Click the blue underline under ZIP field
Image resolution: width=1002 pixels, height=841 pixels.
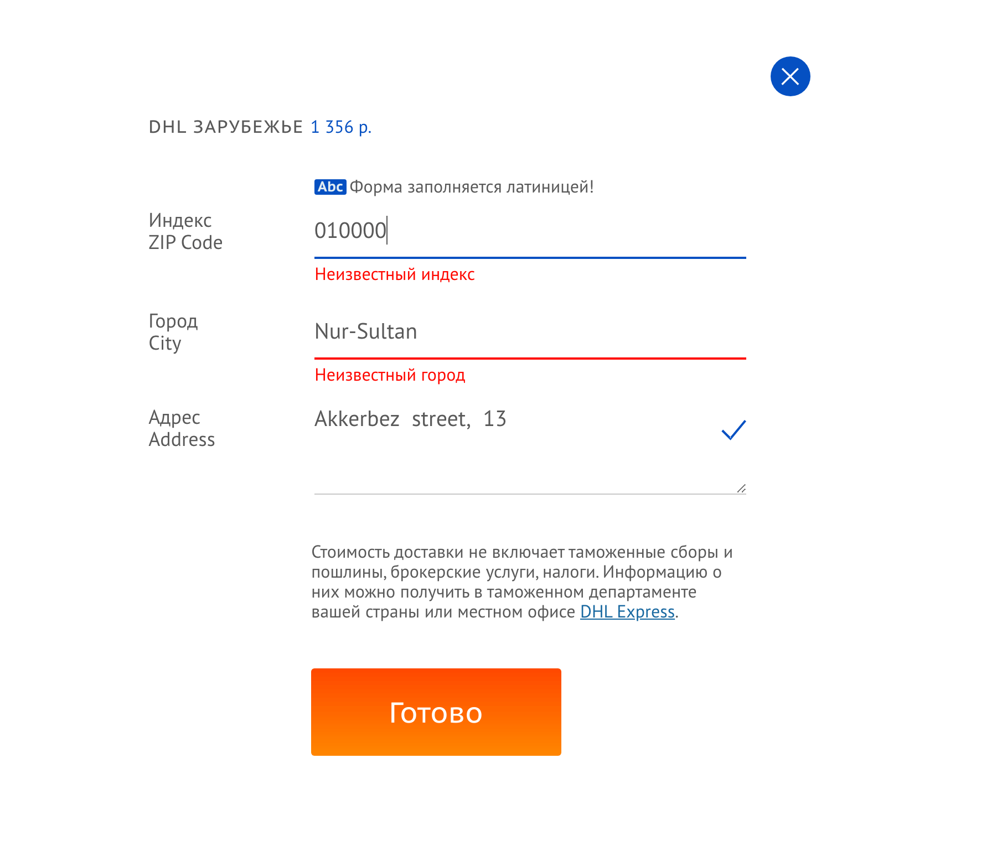pos(530,258)
